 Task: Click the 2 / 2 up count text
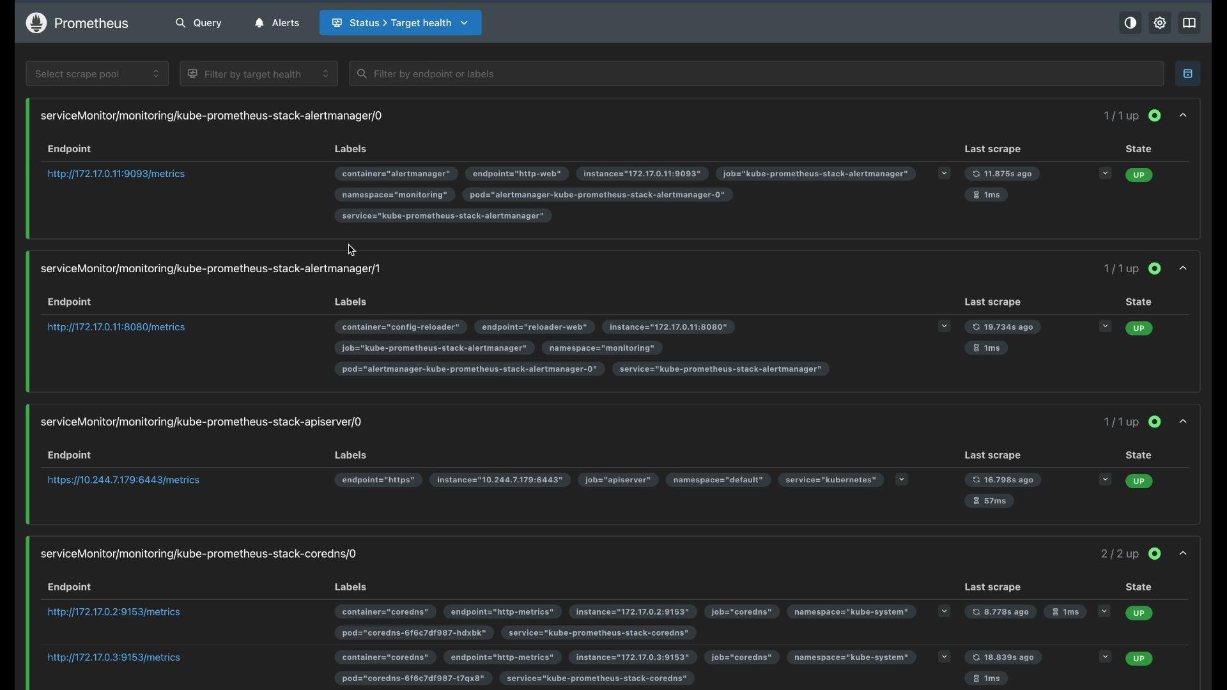click(x=1120, y=555)
